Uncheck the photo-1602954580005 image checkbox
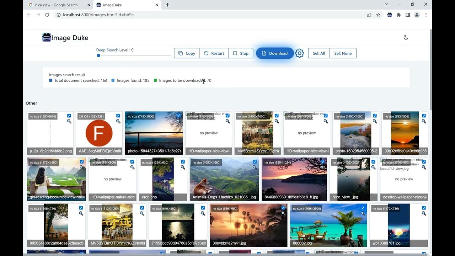 (x=375, y=116)
